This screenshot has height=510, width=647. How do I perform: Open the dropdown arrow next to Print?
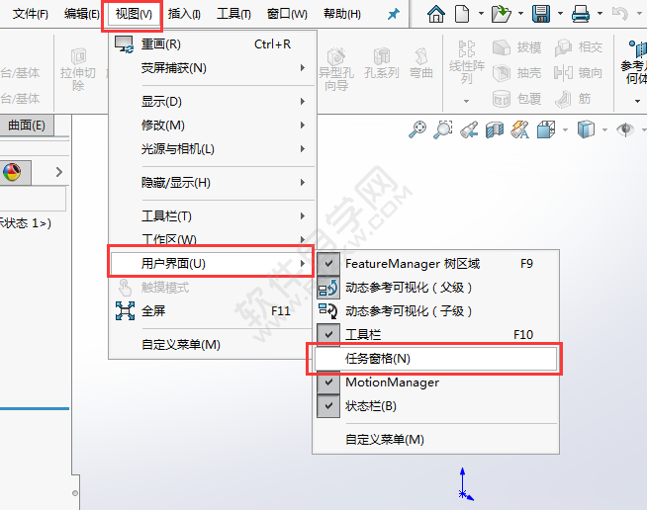click(x=600, y=14)
